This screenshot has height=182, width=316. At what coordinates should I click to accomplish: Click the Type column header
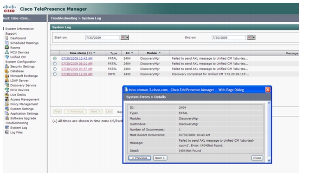click(114, 53)
